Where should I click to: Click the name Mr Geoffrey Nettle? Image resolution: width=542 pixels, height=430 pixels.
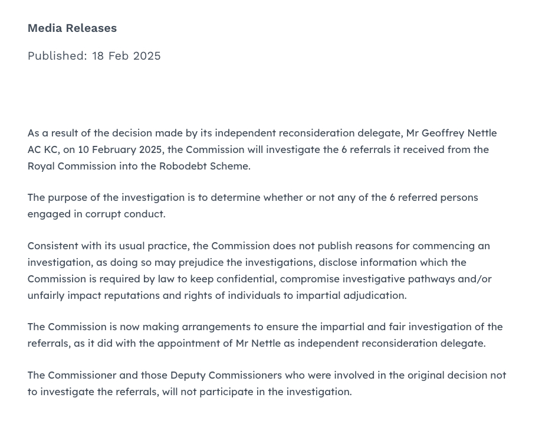pos(451,133)
